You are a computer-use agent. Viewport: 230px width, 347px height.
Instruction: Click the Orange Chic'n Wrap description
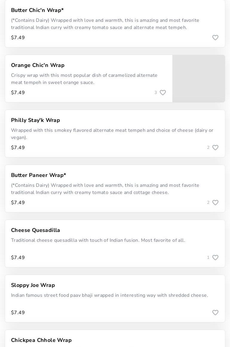coord(84,79)
